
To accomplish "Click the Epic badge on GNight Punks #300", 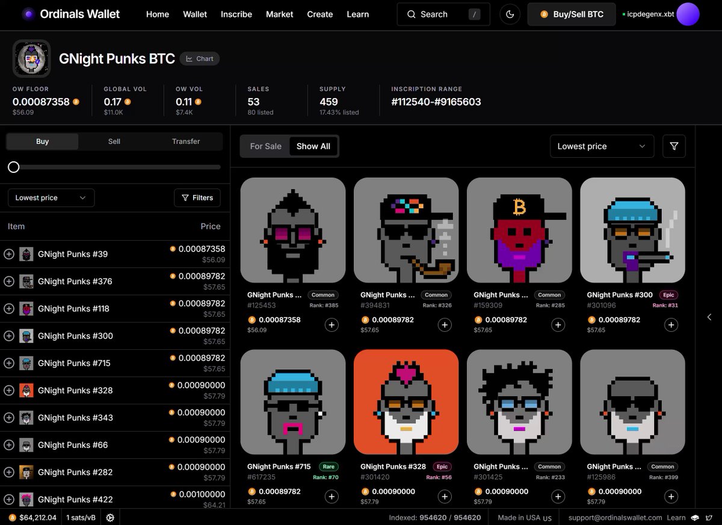I will [x=668, y=295].
